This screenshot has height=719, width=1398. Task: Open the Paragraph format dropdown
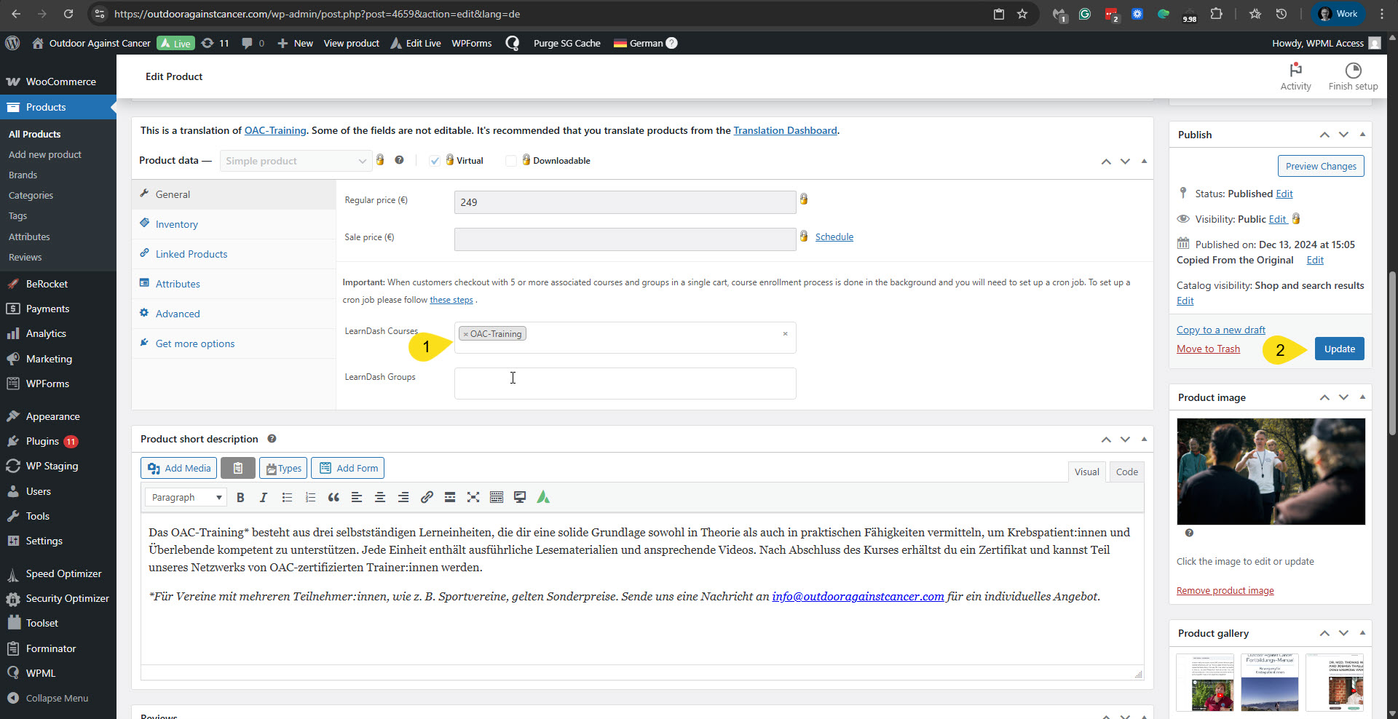(186, 497)
